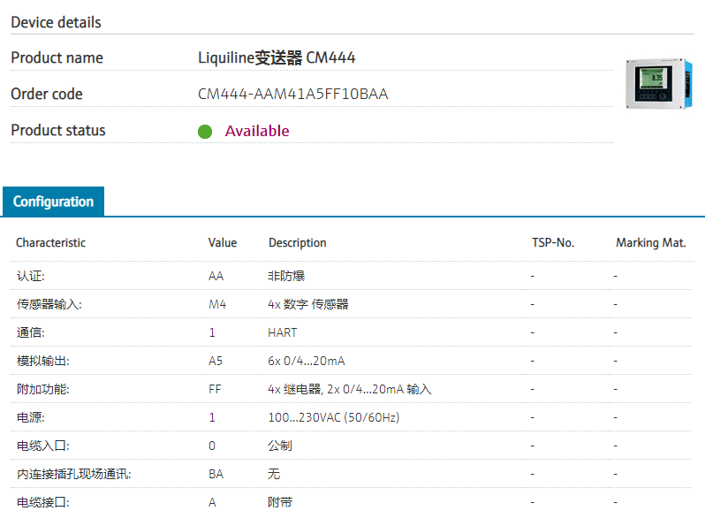705x526 pixels.
Task: Click the Liquiline变送器 CM444 product name
Action: [x=277, y=58]
